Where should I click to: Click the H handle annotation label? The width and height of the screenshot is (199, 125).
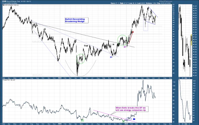click(x=114, y=44)
